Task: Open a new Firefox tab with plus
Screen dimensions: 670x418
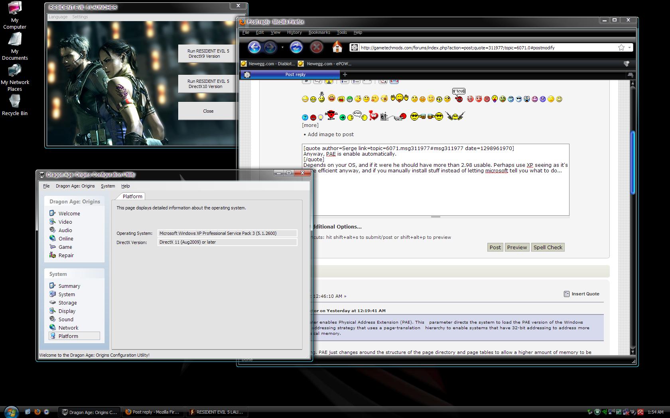Action: [x=345, y=74]
